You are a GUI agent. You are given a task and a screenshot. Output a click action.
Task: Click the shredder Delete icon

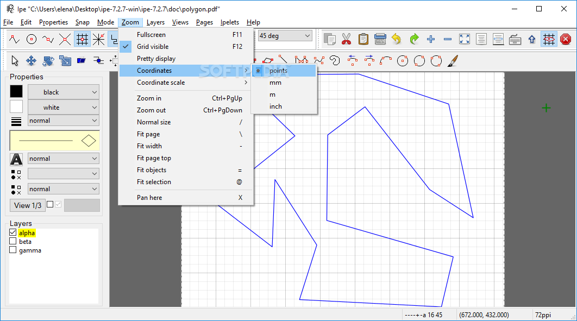coord(380,39)
